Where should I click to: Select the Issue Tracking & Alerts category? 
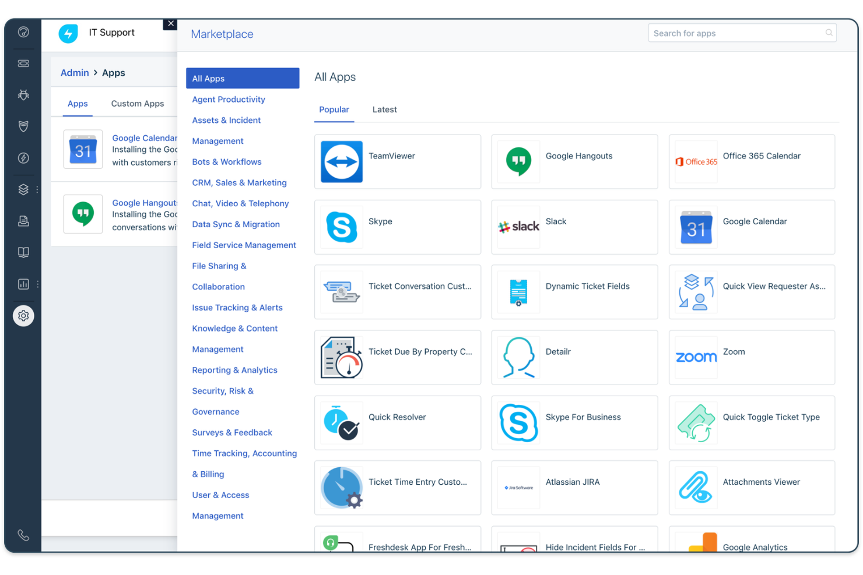pyautogui.click(x=237, y=307)
